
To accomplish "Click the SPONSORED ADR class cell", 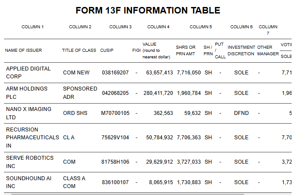I will (x=80, y=92).
